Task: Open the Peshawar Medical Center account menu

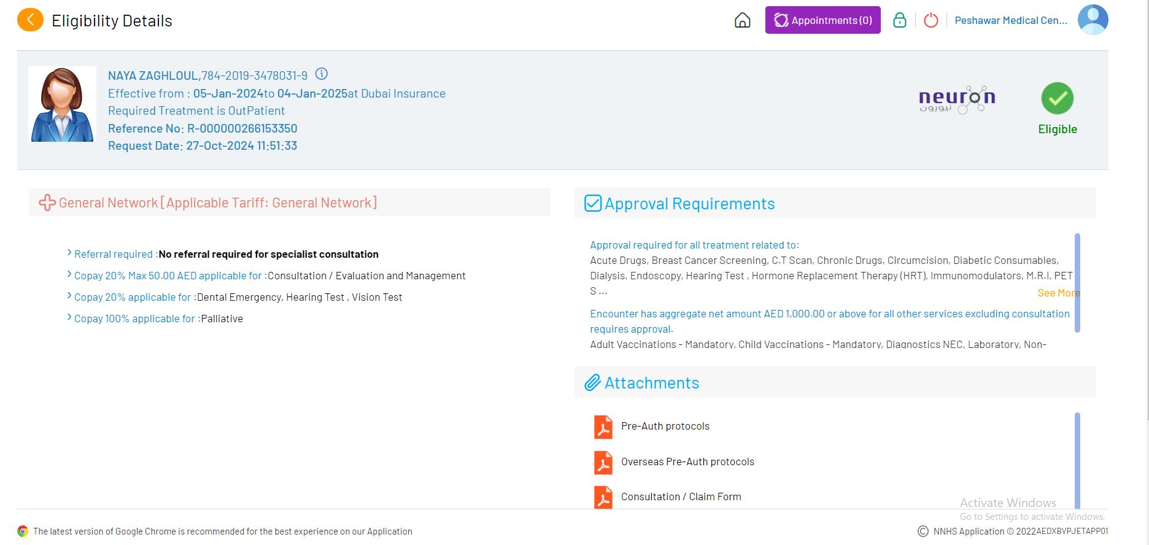Action: click(1010, 20)
